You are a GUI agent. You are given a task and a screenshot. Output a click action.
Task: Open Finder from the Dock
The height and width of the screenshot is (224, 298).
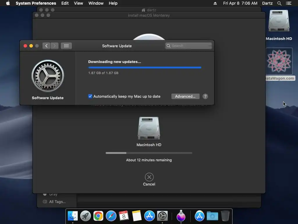point(73,216)
